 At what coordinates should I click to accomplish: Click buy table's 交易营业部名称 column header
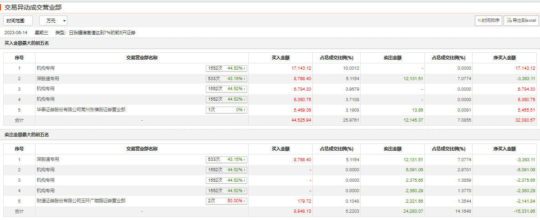point(142,58)
